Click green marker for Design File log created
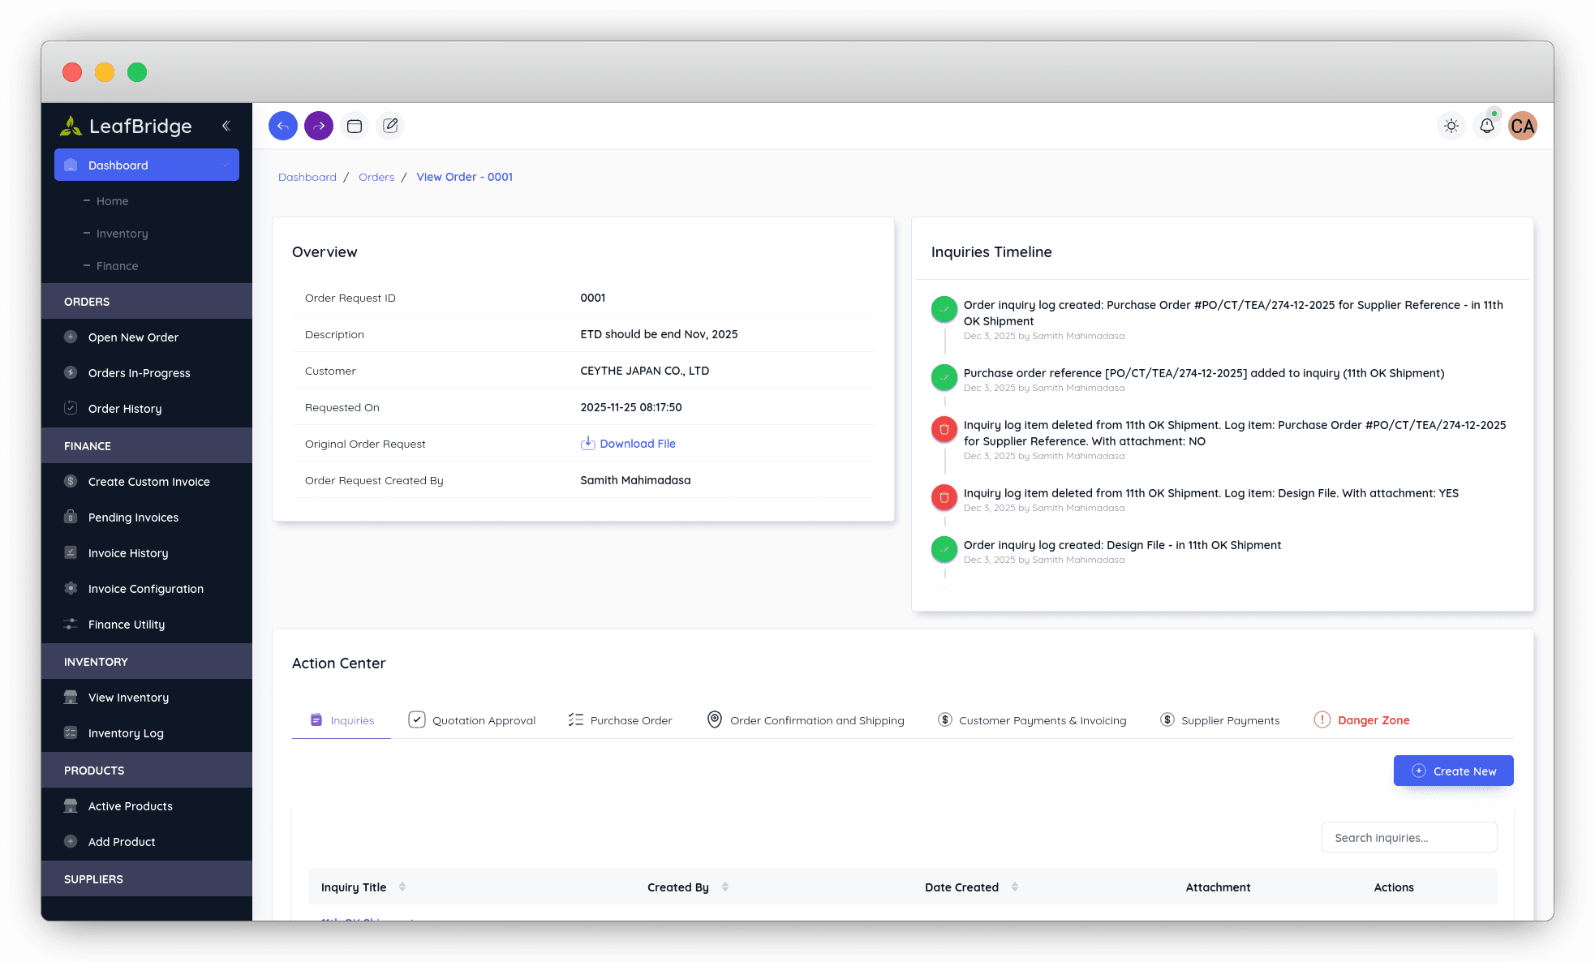 click(944, 549)
